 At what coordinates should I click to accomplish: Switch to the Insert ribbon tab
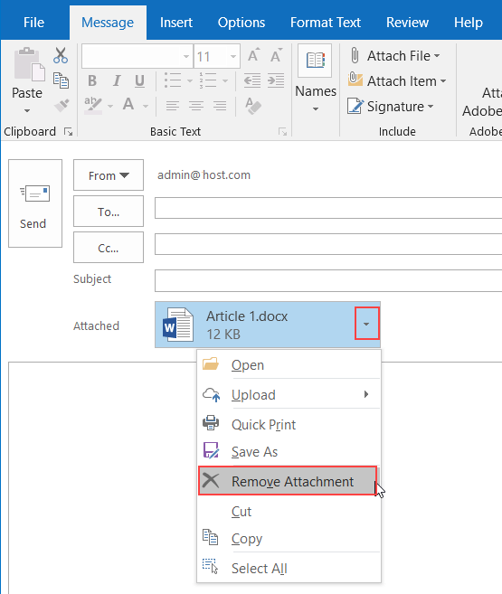click(x=175, y=23)
